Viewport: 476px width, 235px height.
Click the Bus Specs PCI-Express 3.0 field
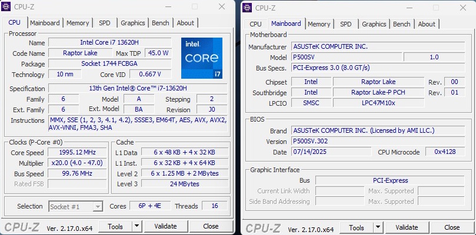coord(378,68)
